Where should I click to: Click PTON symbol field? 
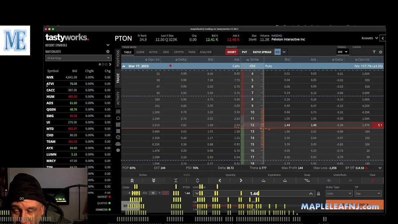pos(123,38)
